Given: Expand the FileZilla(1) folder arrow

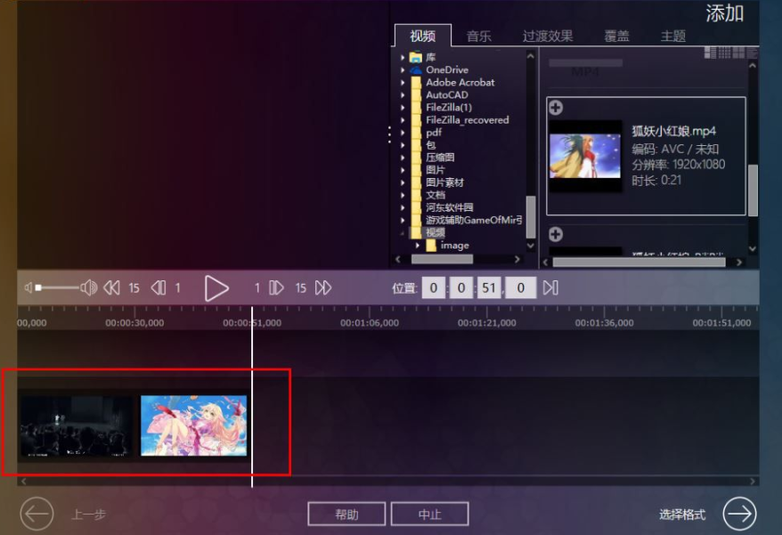Looking at the screenshot, I should click(x=403, y=107).
